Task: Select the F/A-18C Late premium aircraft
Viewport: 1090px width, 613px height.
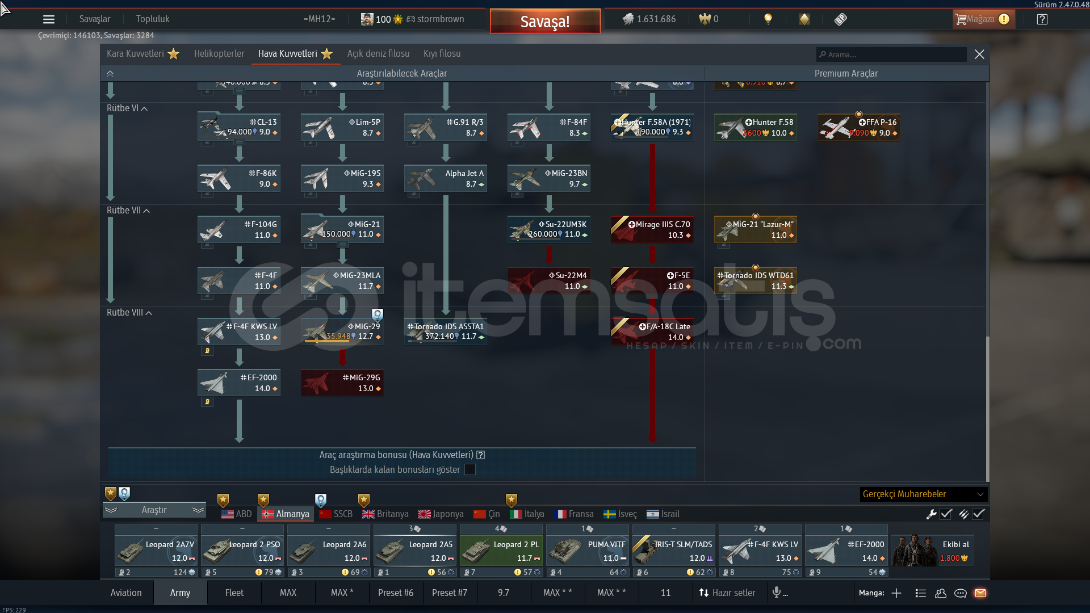Action: pyautogui.click(x=652, y=331)
